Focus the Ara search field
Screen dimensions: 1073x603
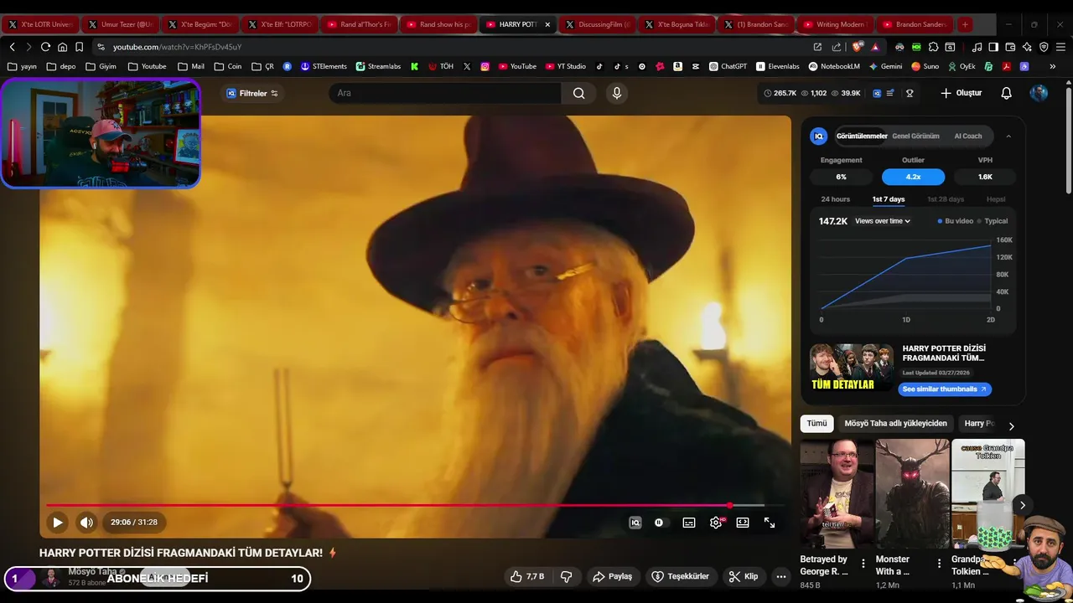pos(445,93)
